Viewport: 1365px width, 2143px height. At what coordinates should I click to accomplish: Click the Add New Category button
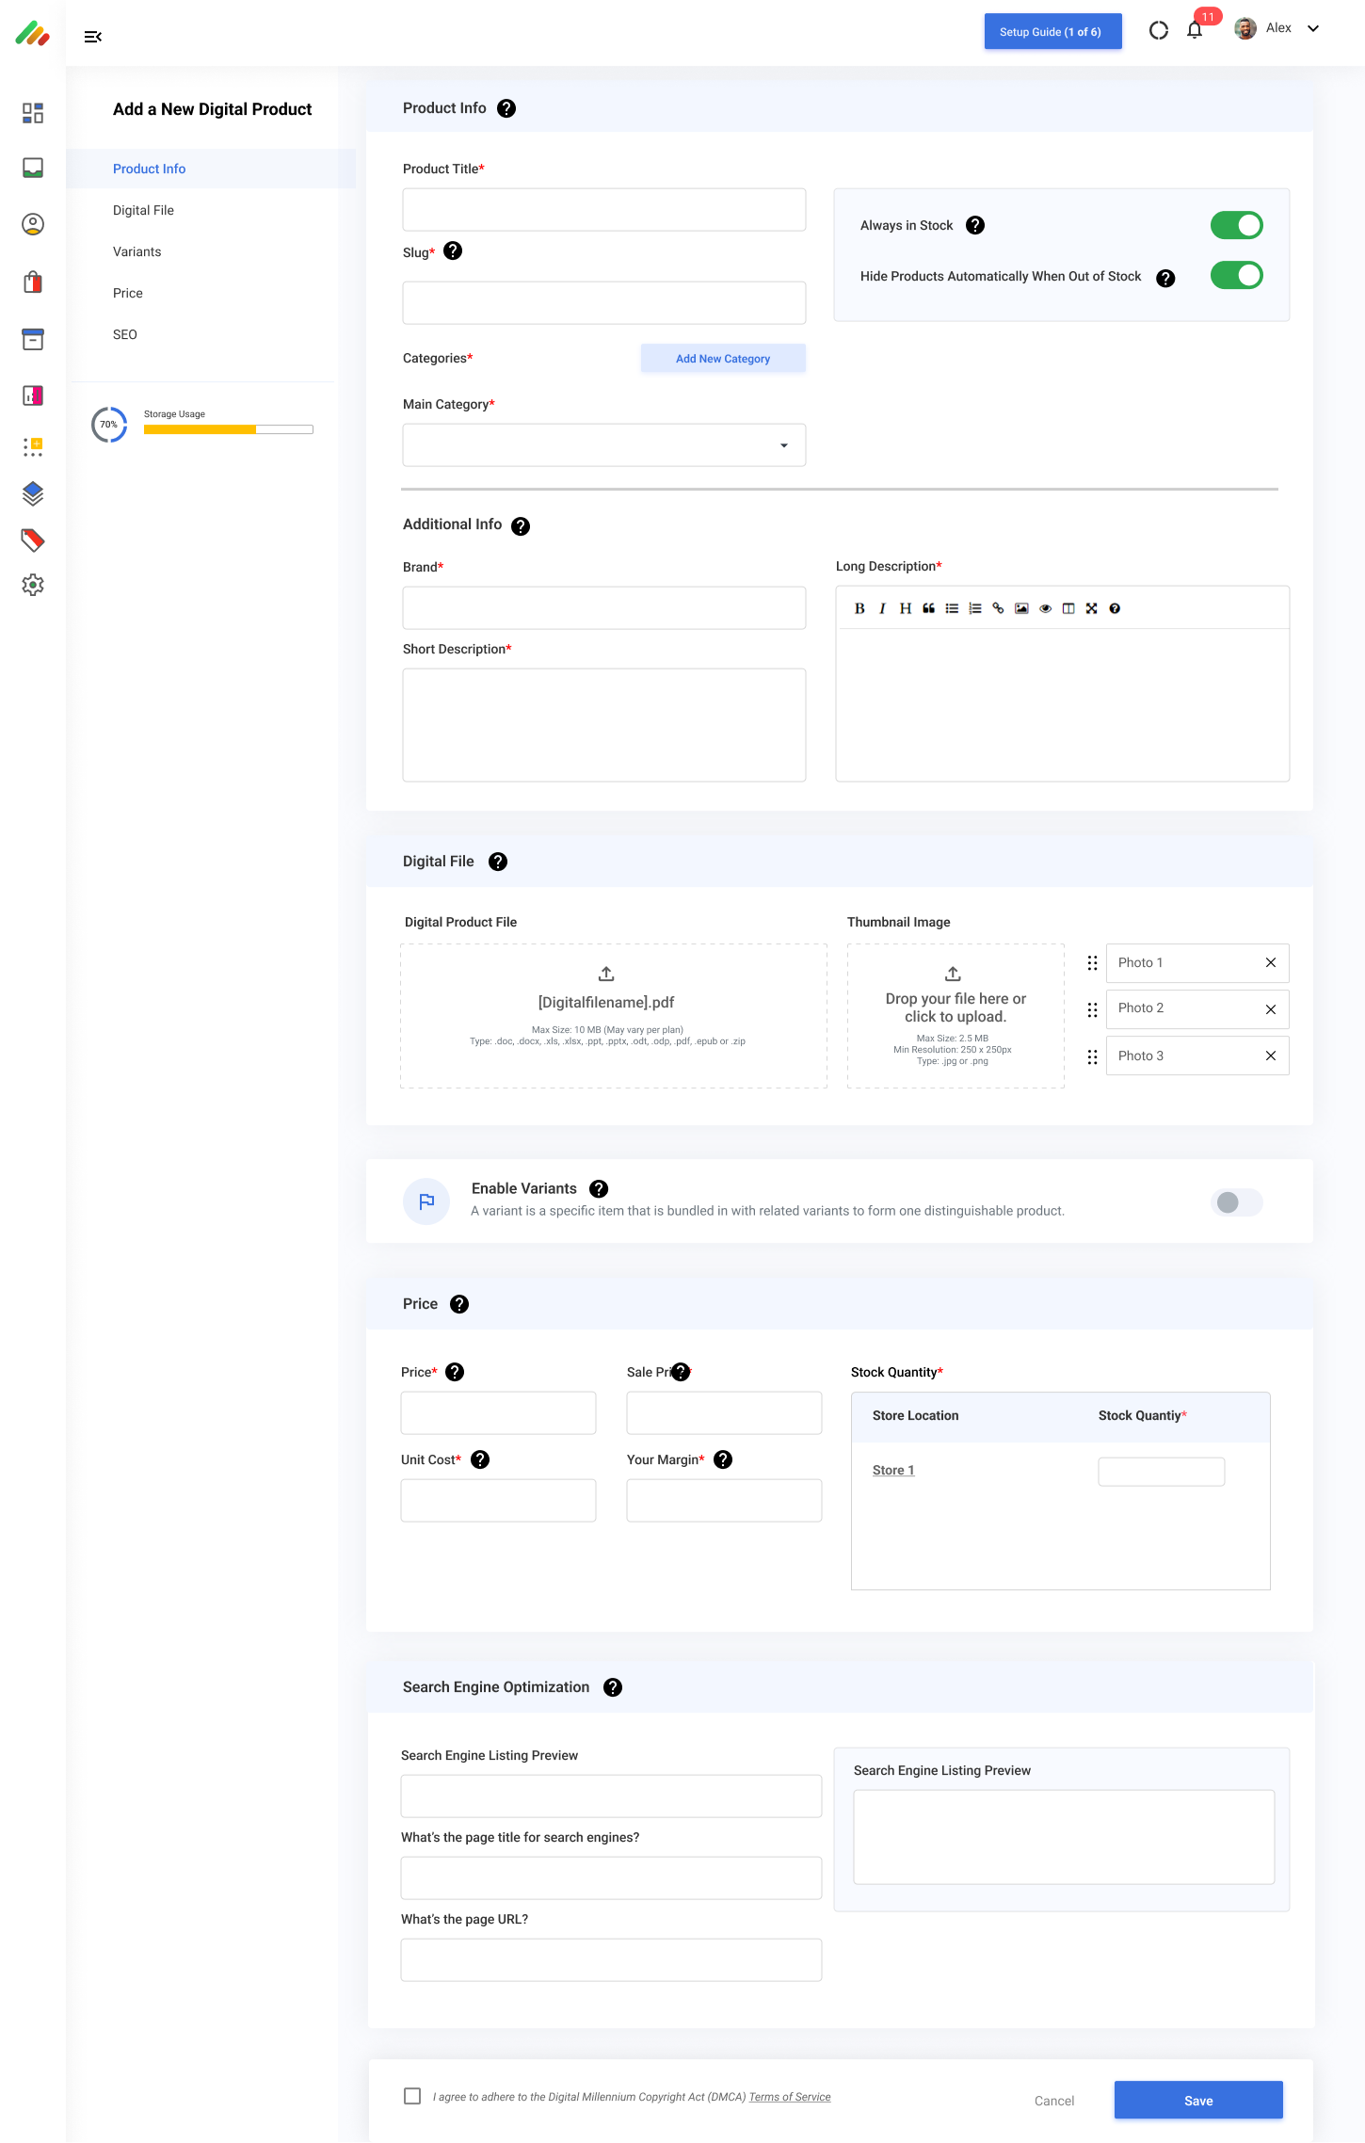[722, 359]
